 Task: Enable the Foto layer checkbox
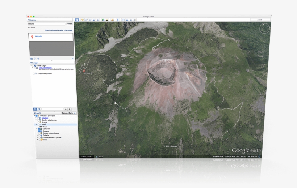pos(39,125)
